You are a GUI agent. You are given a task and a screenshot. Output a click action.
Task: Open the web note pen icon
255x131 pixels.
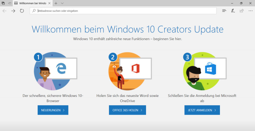(x=233, y=11)
